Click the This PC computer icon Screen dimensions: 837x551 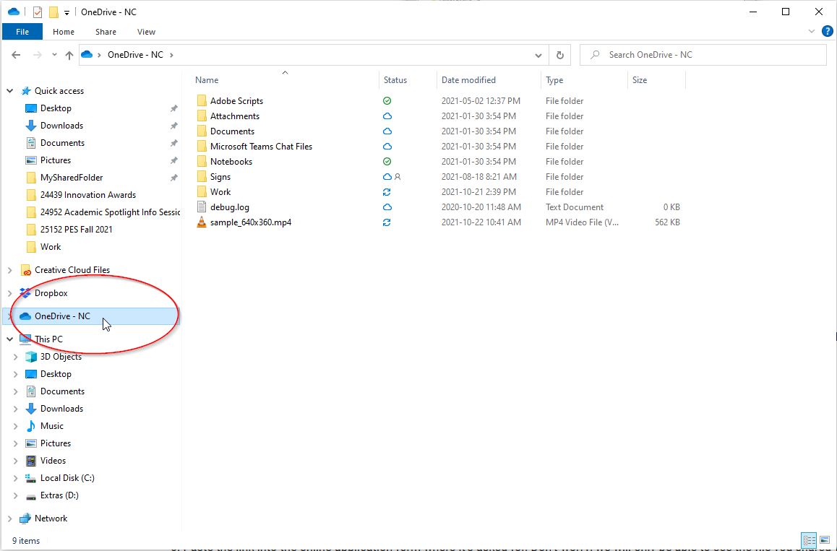pyautogui.click(x=25, y=339)
